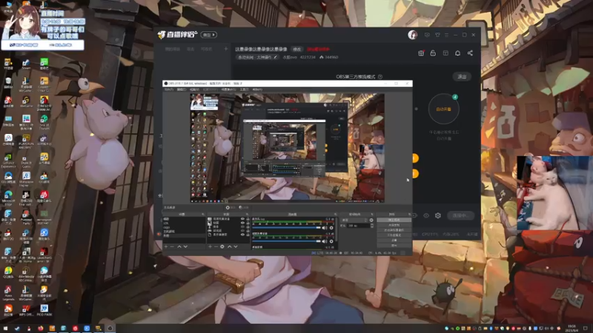Click the transition duration stepper arrows

372,226
